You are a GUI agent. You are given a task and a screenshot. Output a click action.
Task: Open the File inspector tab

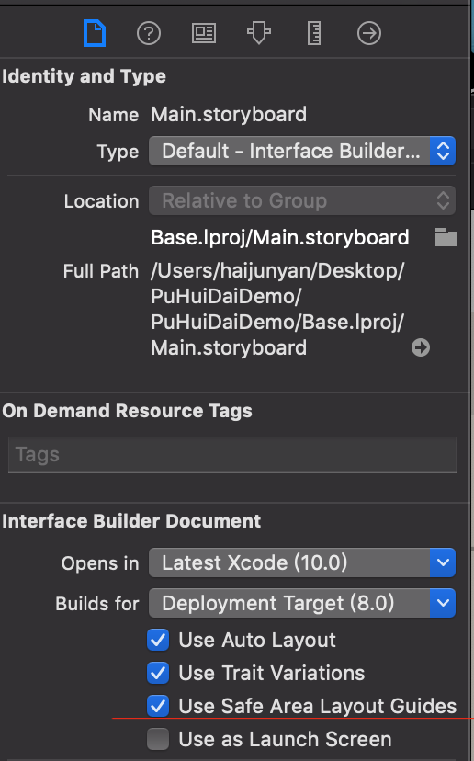coord(95,33)
